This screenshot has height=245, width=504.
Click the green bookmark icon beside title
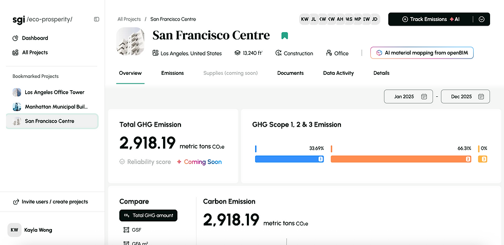coord(284,35)
